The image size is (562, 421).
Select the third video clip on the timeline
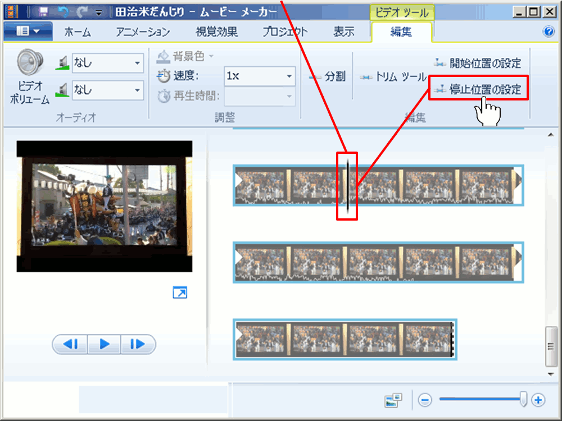[345, 339]
